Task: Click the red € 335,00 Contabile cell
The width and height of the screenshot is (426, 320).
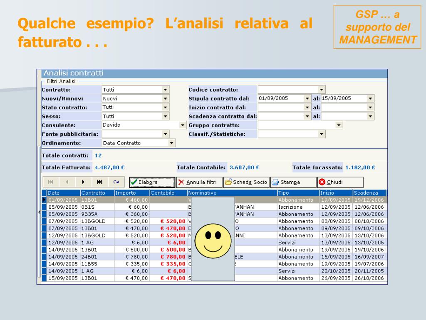Action: pos(168,264)
